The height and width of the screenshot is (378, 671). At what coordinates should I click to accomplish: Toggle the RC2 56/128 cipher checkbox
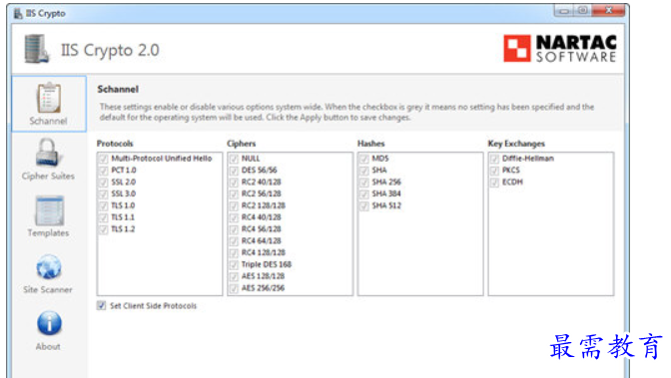pyautogui.click(x=234, y=193)
